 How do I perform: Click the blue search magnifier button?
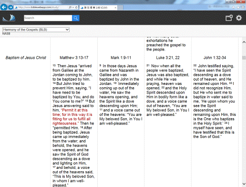76,18
